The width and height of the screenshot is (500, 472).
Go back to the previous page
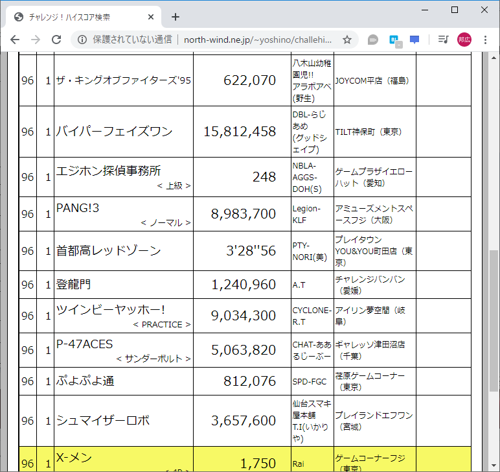point(15,40)
